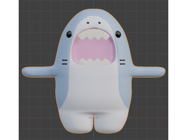Click the shark's arm extending to the left

pos(39,72)
